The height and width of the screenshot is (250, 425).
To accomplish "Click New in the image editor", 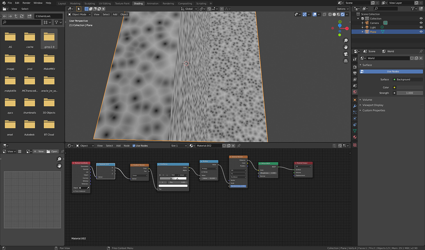I will pyautogui.click(x=39, y=151).
